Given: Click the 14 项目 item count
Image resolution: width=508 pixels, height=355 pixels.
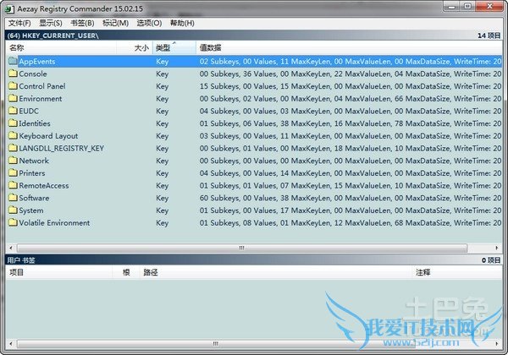Looking at the screenshot, I should point(489,35).
